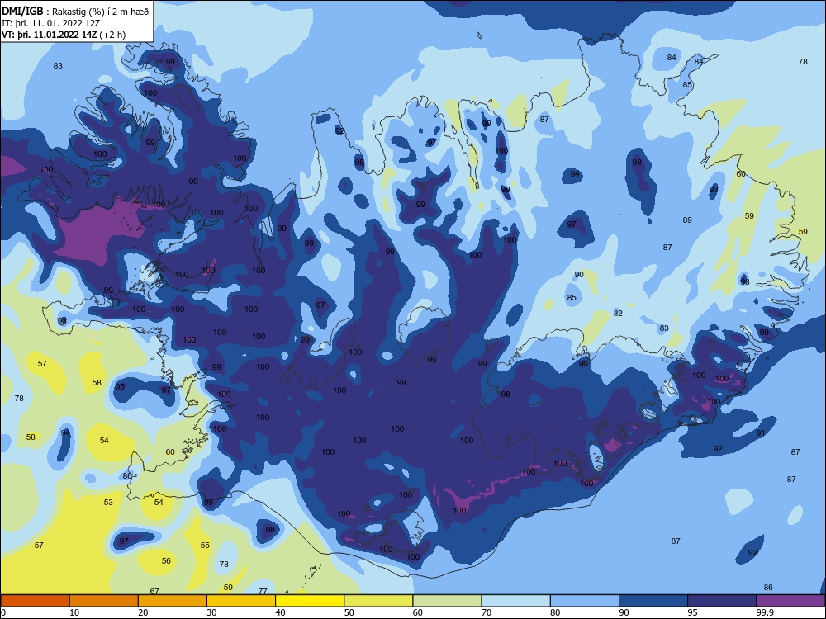Select the map value '91' offshore
Screen dimensions: 826x619
[x=761, y=433]
